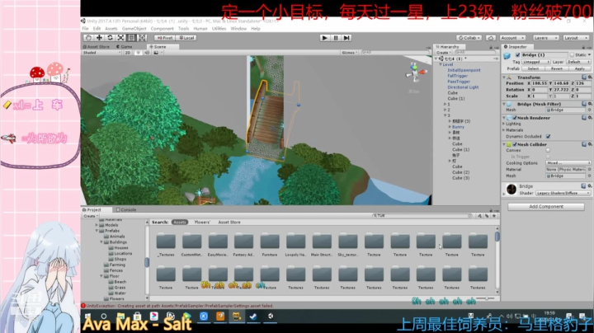Select the combined Transform tool

(143, 38)
